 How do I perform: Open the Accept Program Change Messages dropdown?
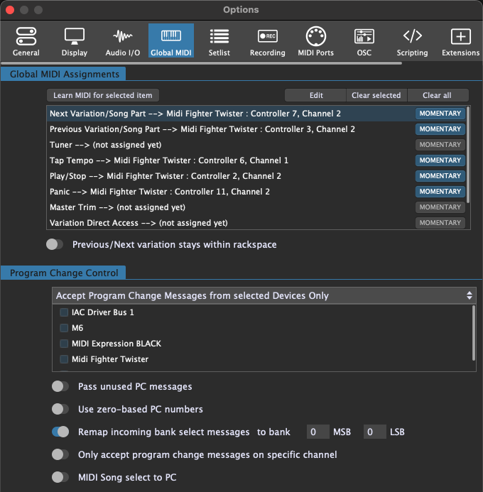(264, 295)
